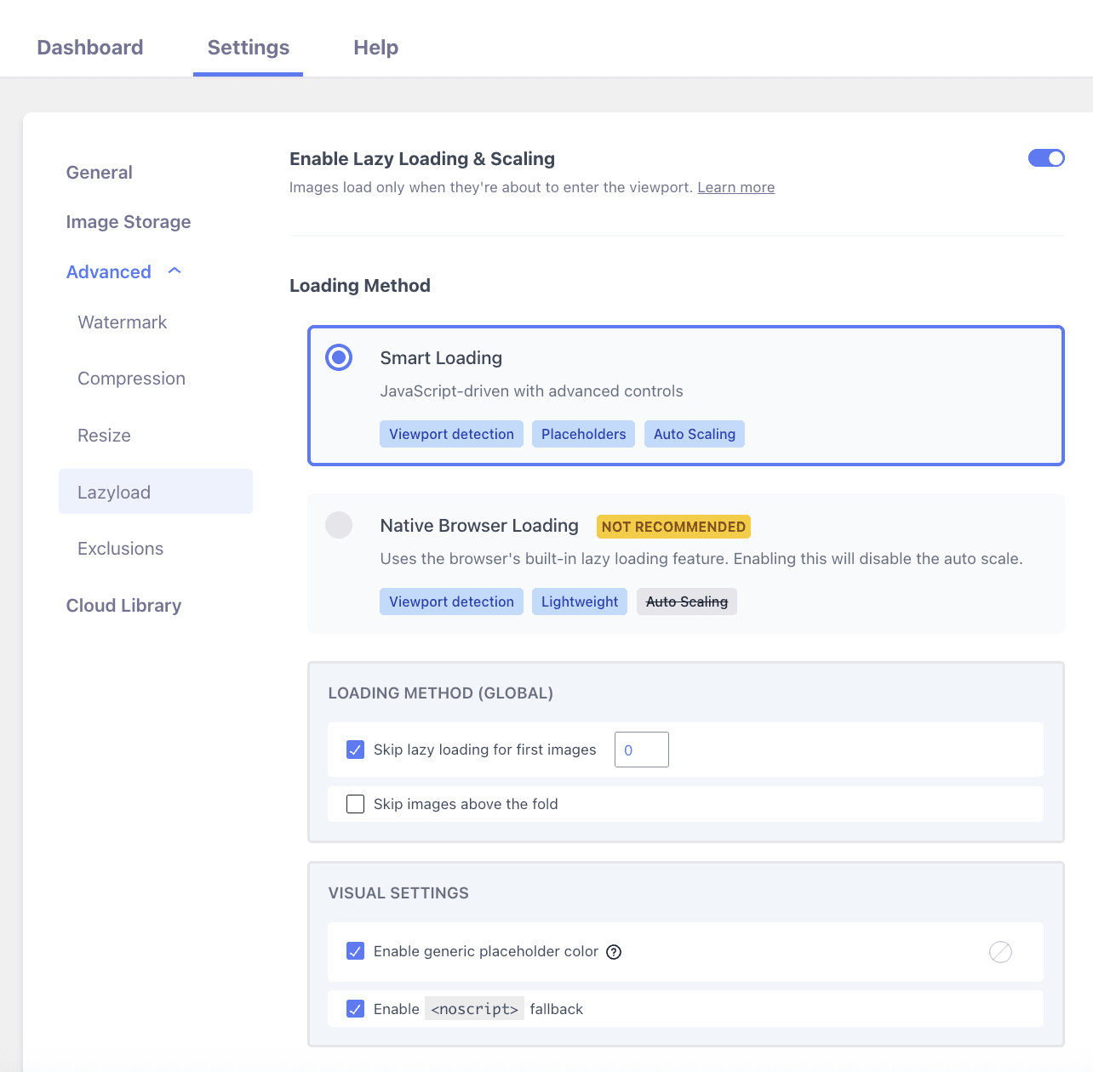Click the placeholder color help icon

coord(614,952)
